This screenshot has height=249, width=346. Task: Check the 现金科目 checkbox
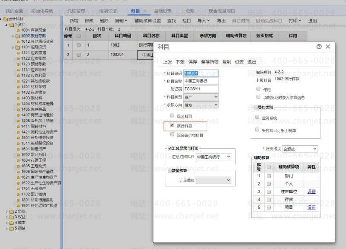(x=173, y=116)
